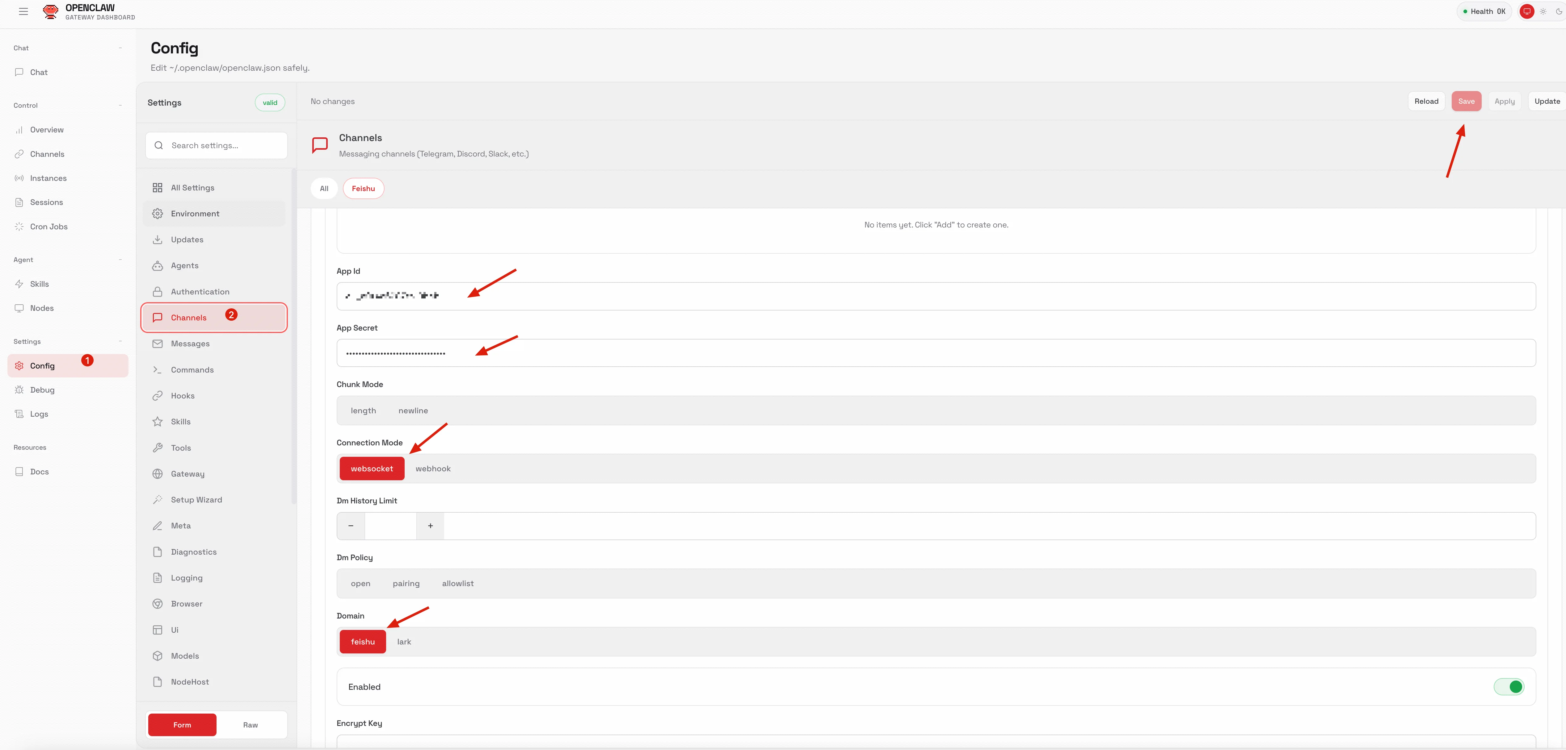Switch to light theme sun icon
Image resolution: width=1566 pixels, height=750 pixels.
(1543, 11)
